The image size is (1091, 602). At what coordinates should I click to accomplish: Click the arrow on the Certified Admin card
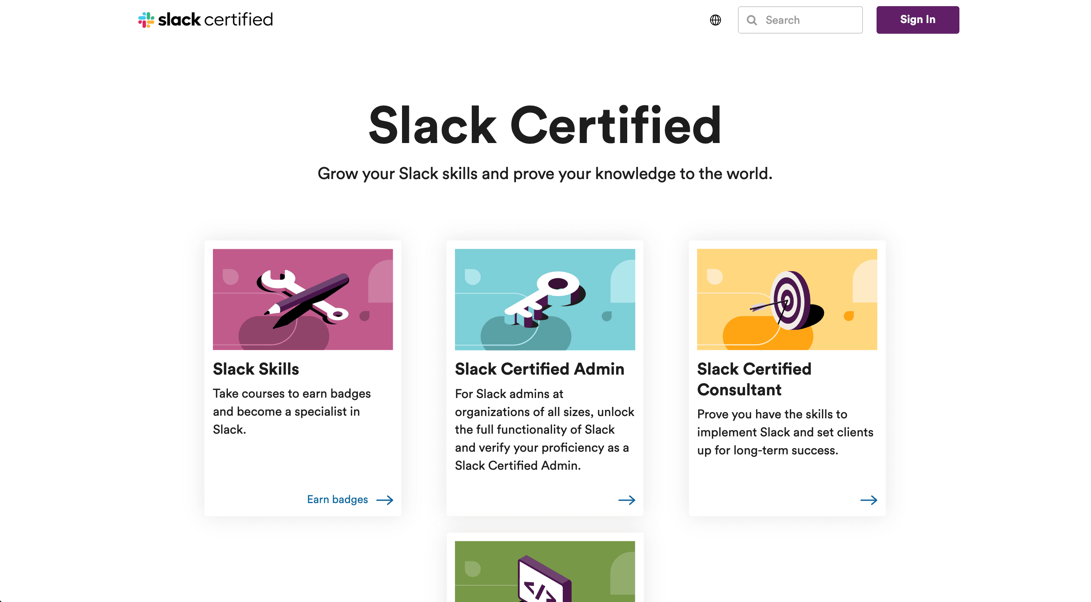click(x=626, y=500)
